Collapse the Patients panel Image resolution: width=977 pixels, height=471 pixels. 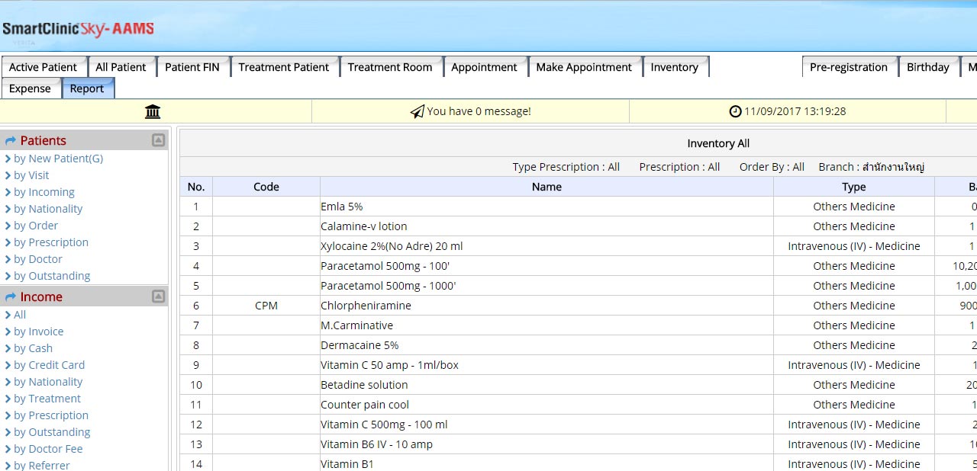(158, 140)
